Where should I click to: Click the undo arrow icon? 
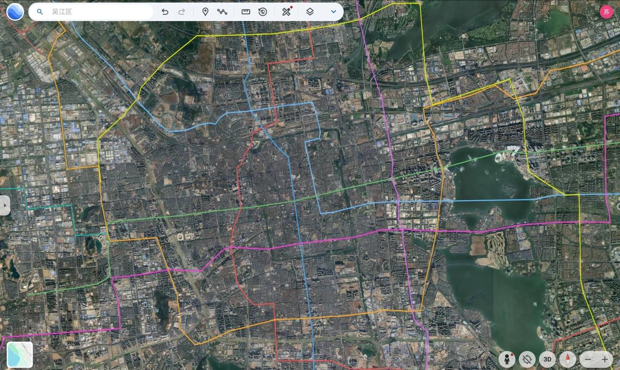coord(165,11)
